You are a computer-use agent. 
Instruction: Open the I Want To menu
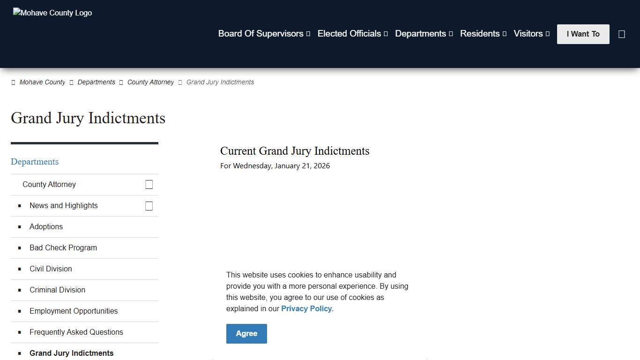583,34
